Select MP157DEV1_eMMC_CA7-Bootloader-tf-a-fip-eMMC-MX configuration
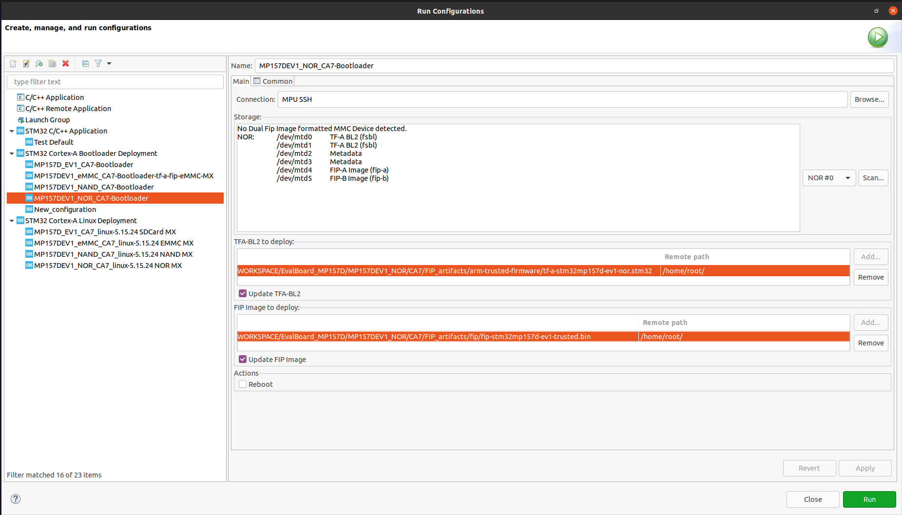 pyautogui.click(x=124, y=176)
